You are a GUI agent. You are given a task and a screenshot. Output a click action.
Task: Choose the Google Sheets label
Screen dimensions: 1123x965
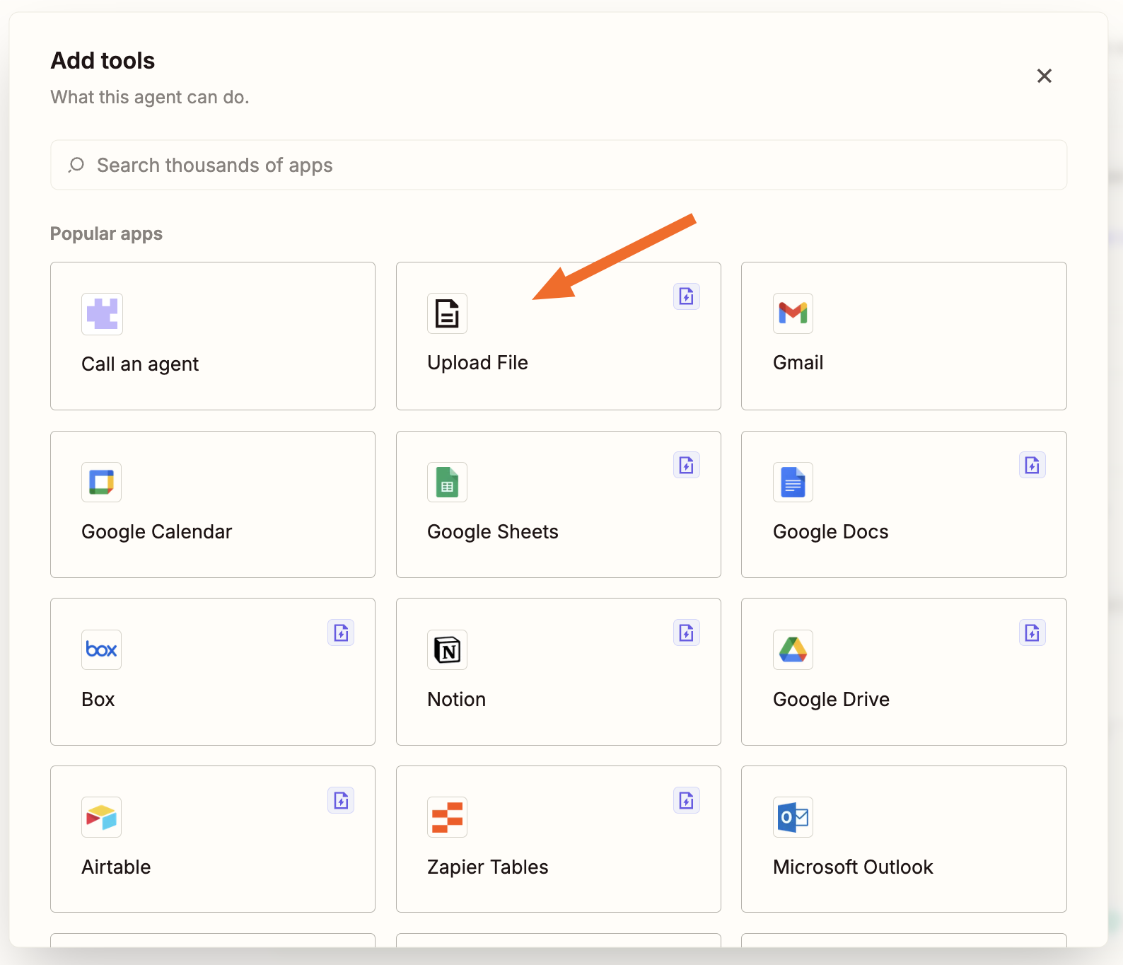492,532
